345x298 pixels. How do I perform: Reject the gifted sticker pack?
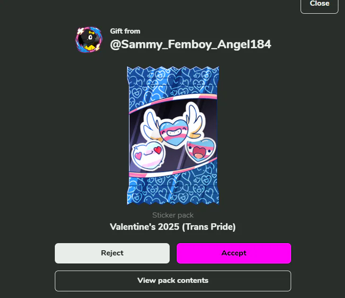point(112,253)
